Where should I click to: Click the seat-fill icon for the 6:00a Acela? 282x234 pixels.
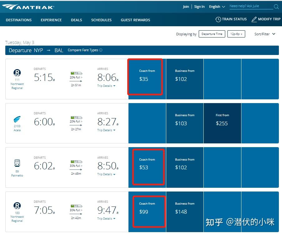tap(76, 117)
